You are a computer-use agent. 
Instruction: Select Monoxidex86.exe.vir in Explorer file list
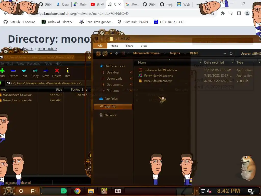(x=158, y=81)
